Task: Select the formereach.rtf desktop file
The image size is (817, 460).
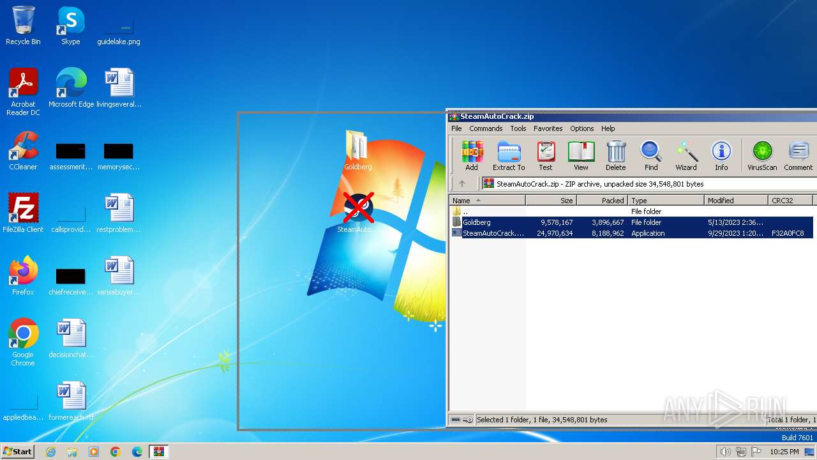Action: 71,401
